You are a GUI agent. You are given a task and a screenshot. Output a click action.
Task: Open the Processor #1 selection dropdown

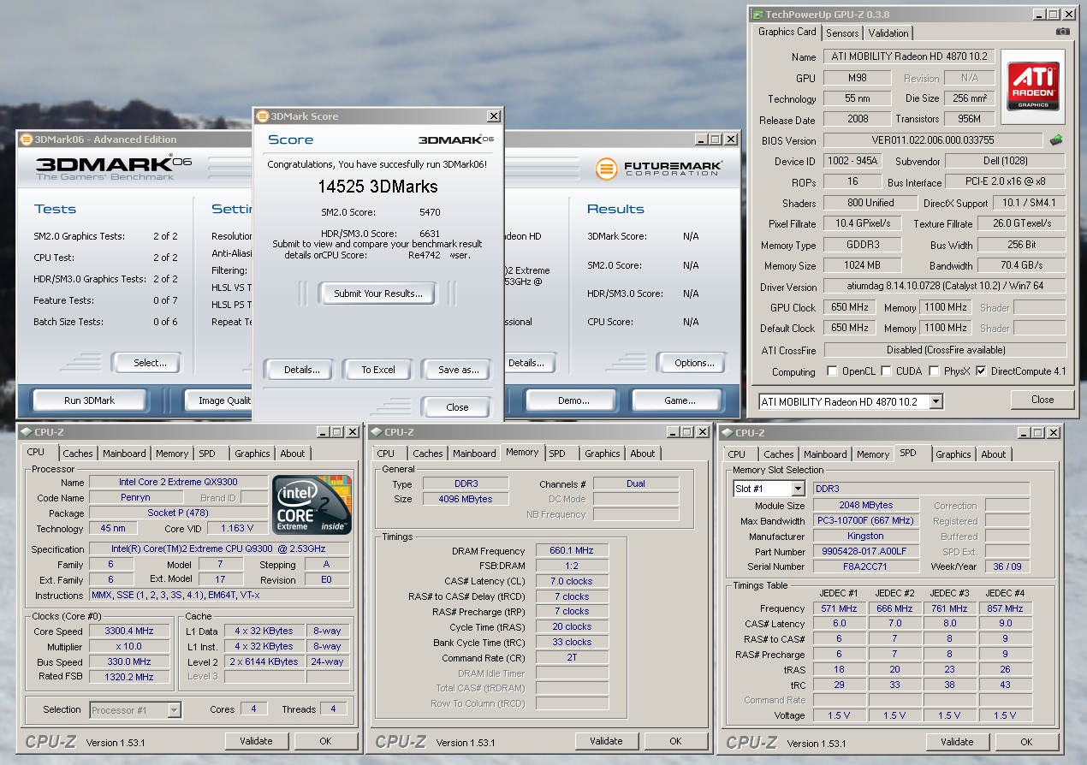[175, 709]
